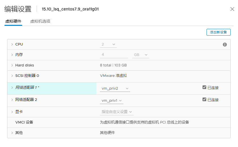Open the 指定自定义设置 dropdown

click(x=117, y=112)
